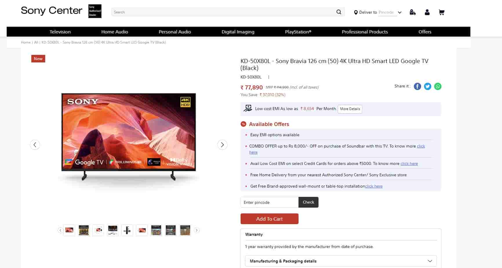
Task: Show next product image with right arrow
Action: coord(222,145)
